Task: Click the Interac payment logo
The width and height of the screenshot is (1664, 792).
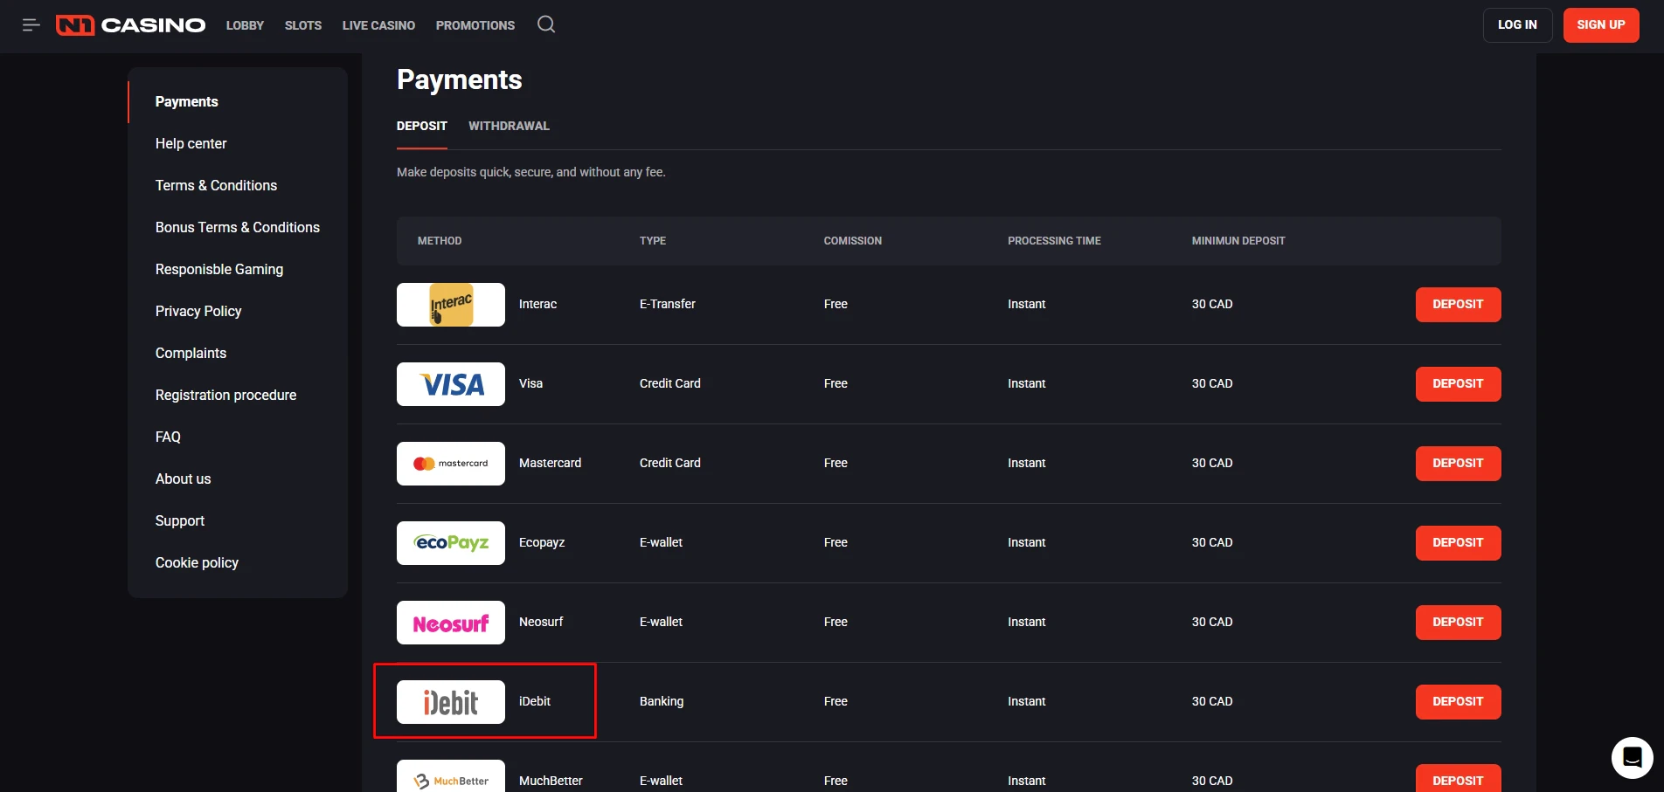Action: pos(451,305)
